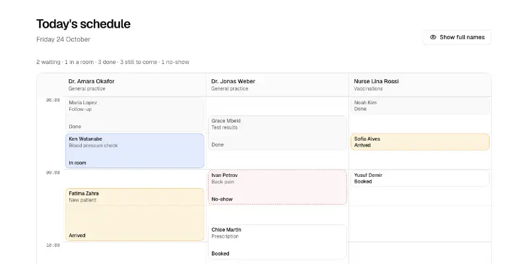Click the eye icon beside Show full names
Image resolution: width=528 pixels, height=264 pixels.
click(x=433, y=38)
